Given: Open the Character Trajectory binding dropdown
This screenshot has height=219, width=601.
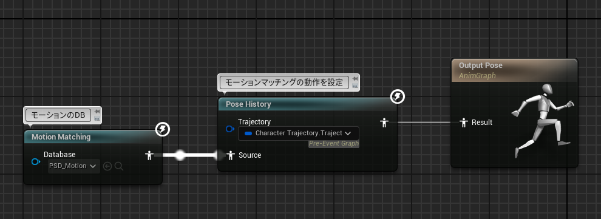Looking at the screenshot, I should (x=299, y=133).
